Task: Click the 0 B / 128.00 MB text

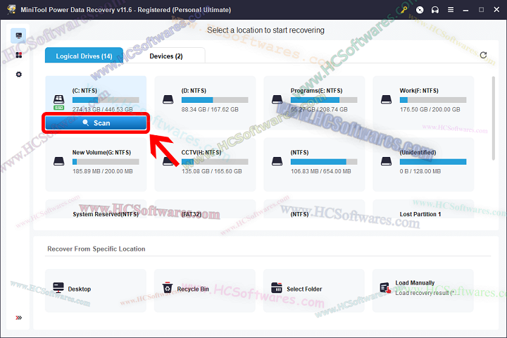Action: point(420,171)
